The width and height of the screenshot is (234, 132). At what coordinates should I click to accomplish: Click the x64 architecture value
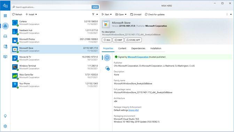point(116,101)
